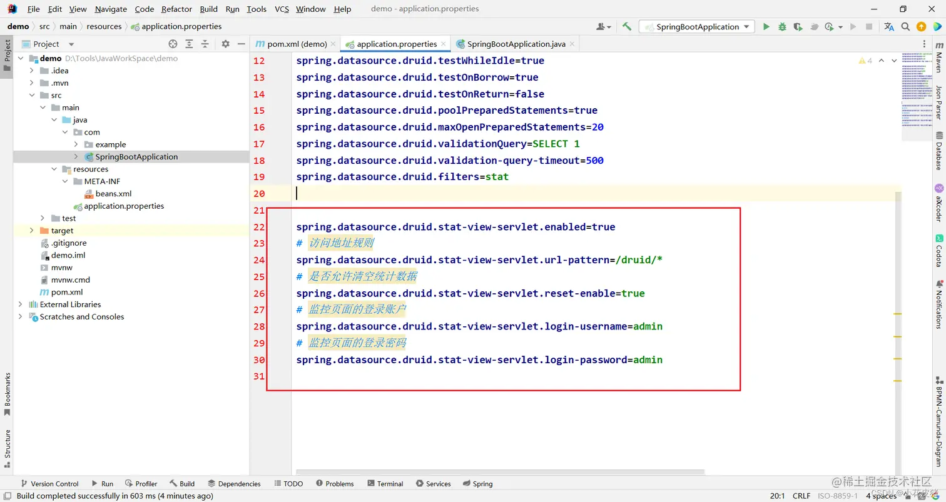
Task: Build project using the hammer icon
Action: coord(627,27)
